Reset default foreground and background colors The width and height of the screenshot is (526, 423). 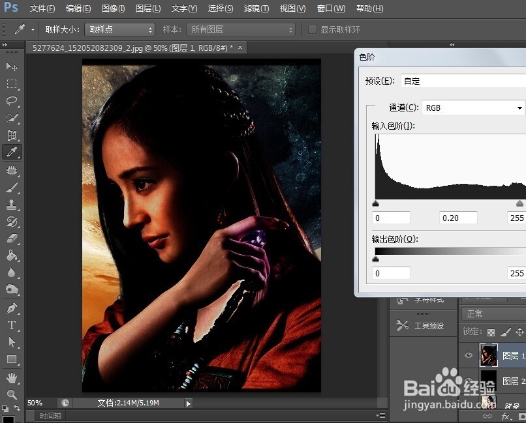tap(5, 408)
